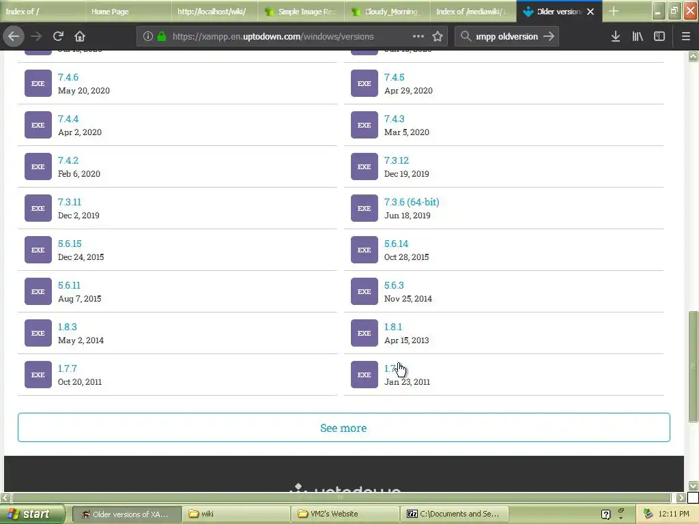Open page actions three-dot menu
This screenshot has width=699, height=524.
[418, 36]
